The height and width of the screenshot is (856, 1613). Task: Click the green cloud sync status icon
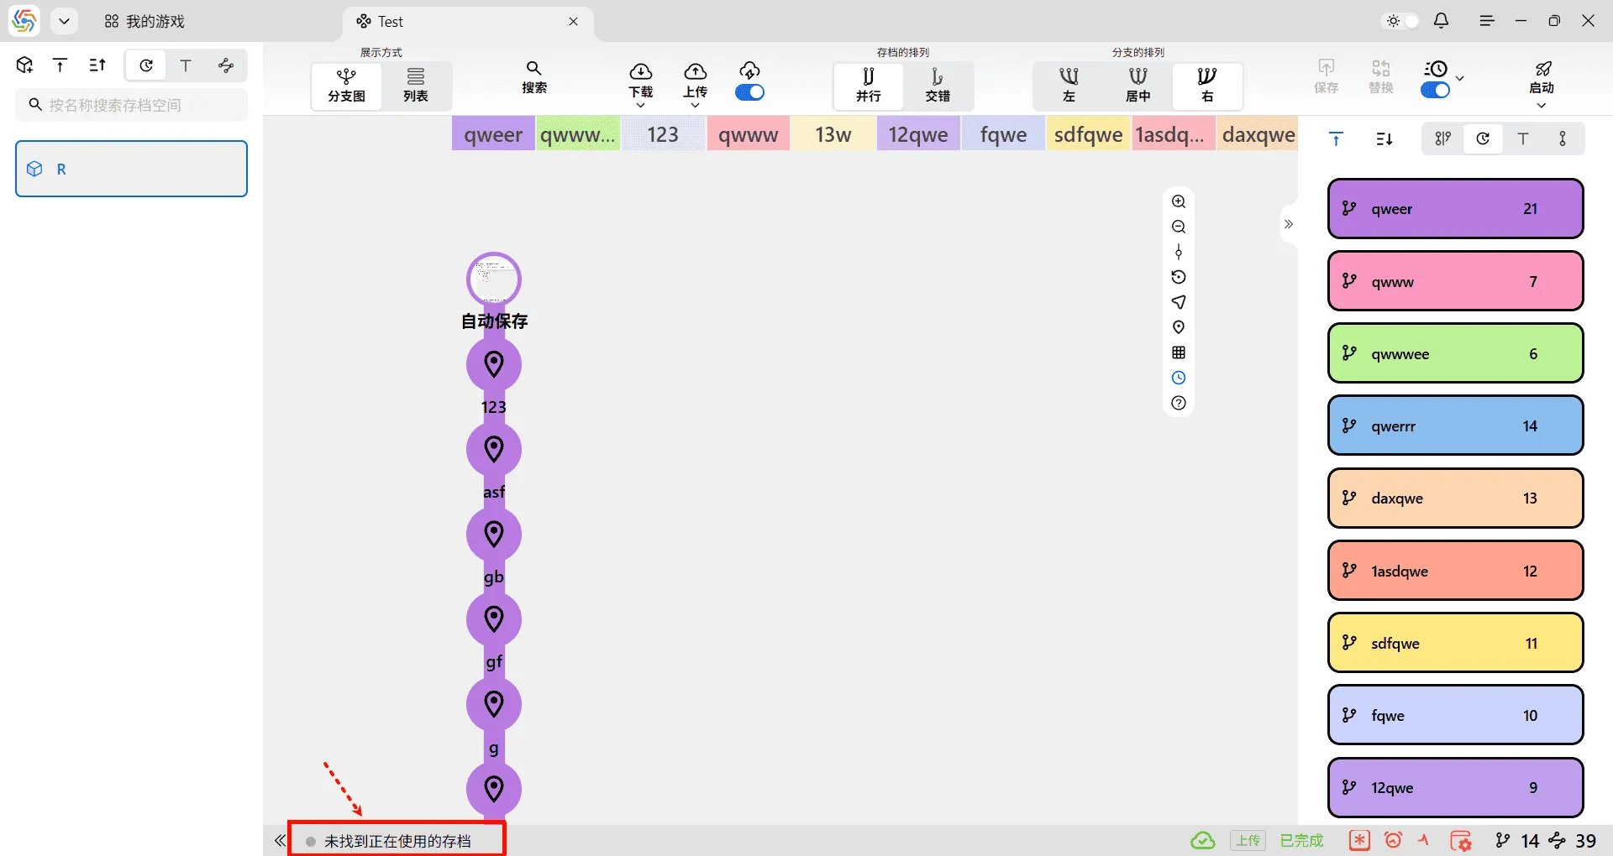pos(1203,840)
